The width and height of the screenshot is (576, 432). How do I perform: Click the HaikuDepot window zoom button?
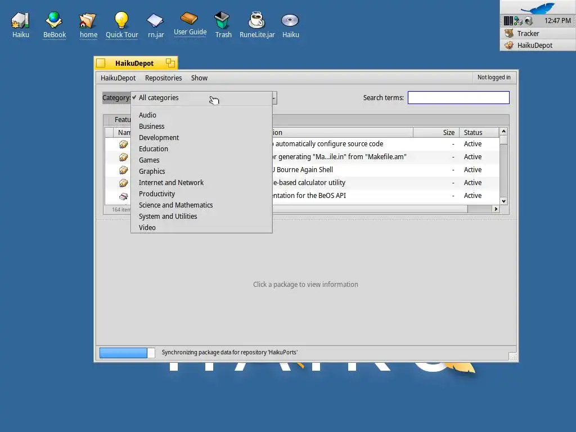170,63
